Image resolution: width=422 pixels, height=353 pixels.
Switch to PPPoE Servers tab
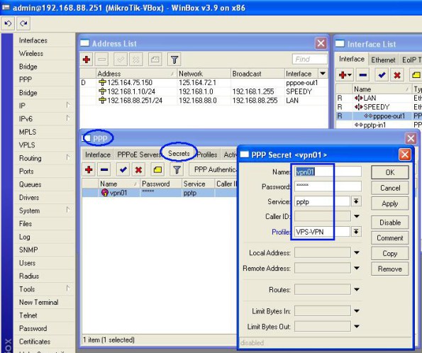138,155
